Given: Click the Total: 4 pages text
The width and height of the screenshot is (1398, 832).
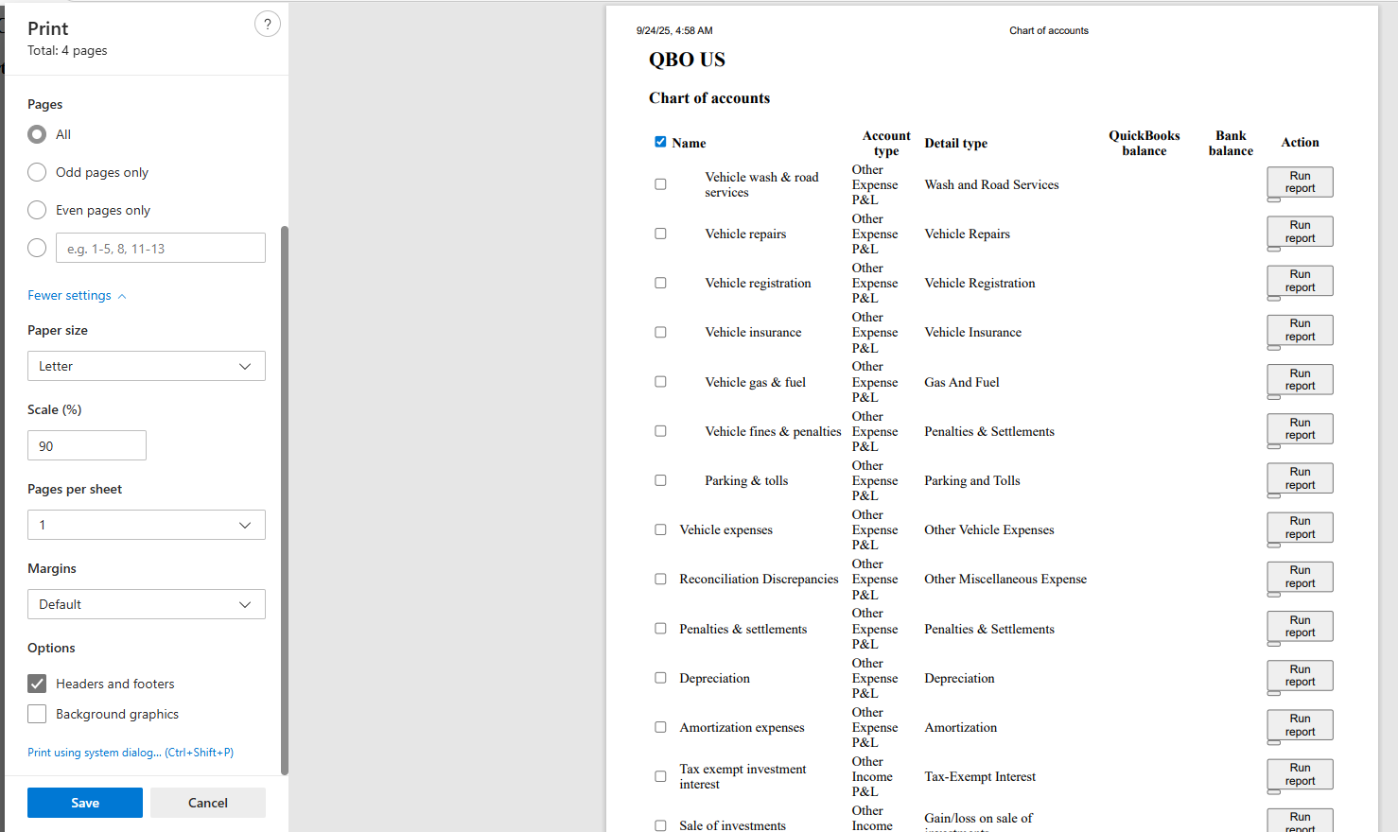Looking at the screenshot, I should tap(67, 50).
